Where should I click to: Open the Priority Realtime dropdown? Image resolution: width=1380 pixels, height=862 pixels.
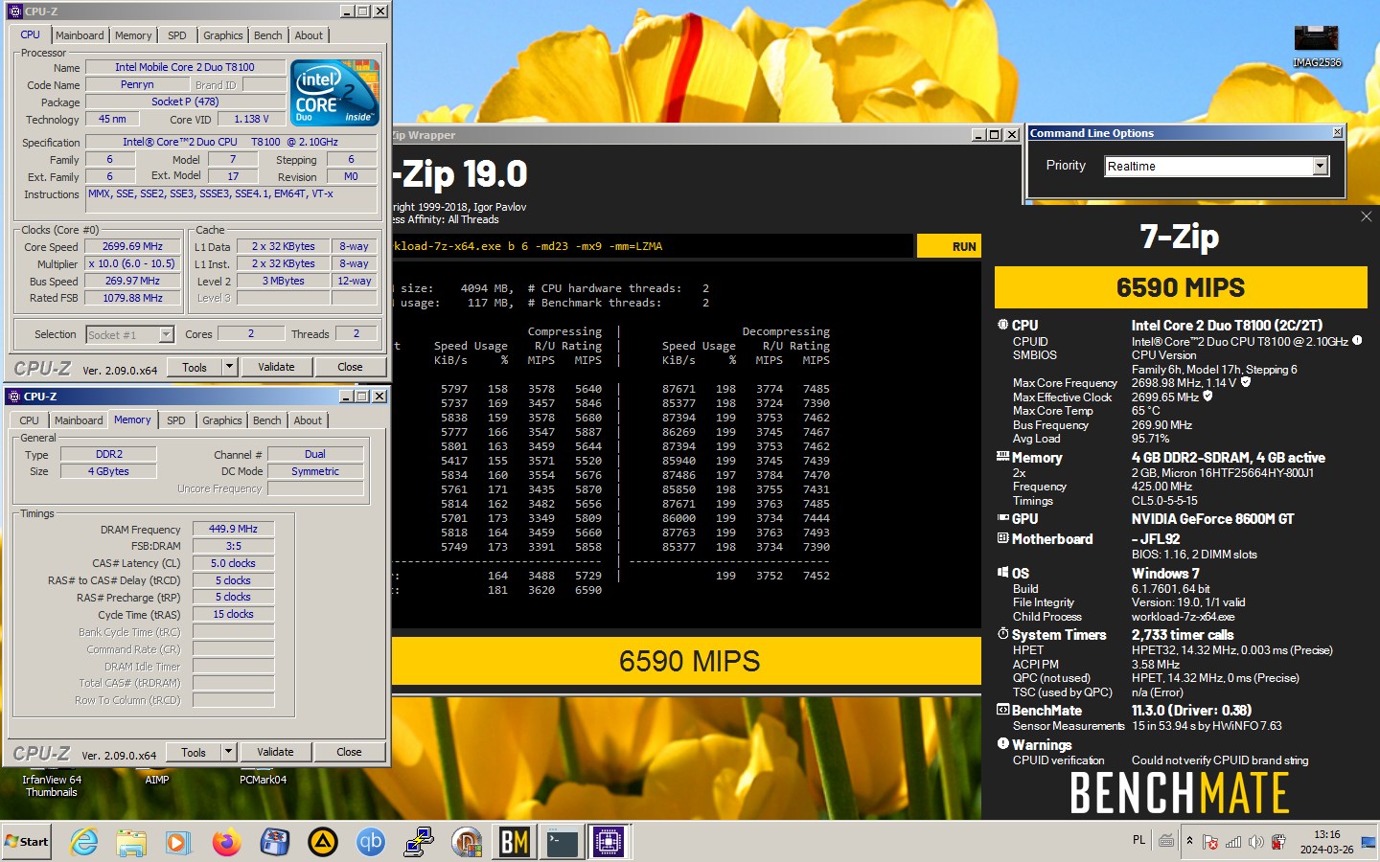tap(1321, 166)
